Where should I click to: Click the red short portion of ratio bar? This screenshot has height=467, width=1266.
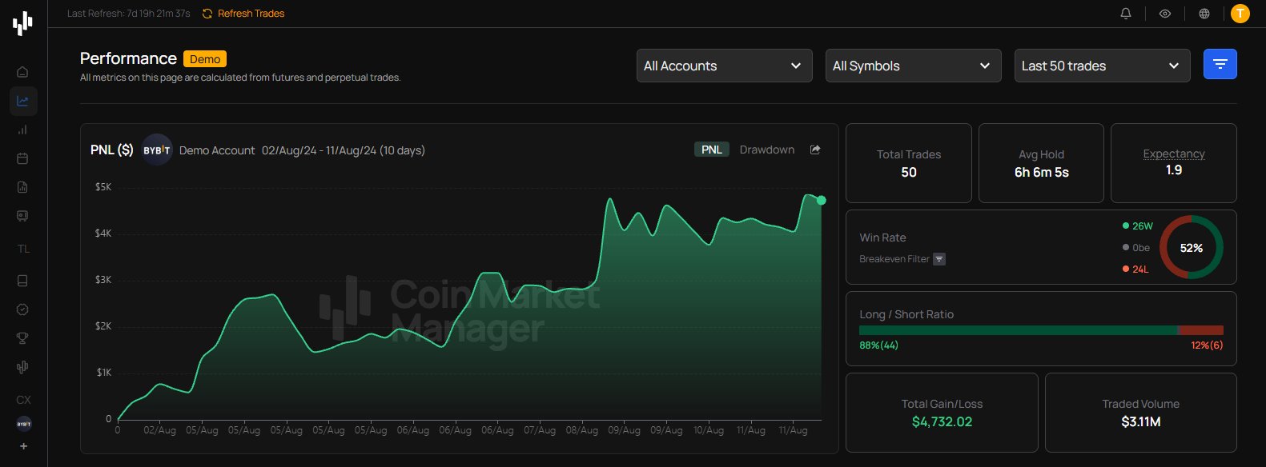point(1200,330)
